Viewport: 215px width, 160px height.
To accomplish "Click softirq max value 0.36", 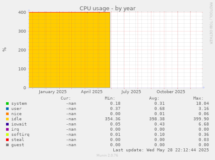I will click(204, 135).
